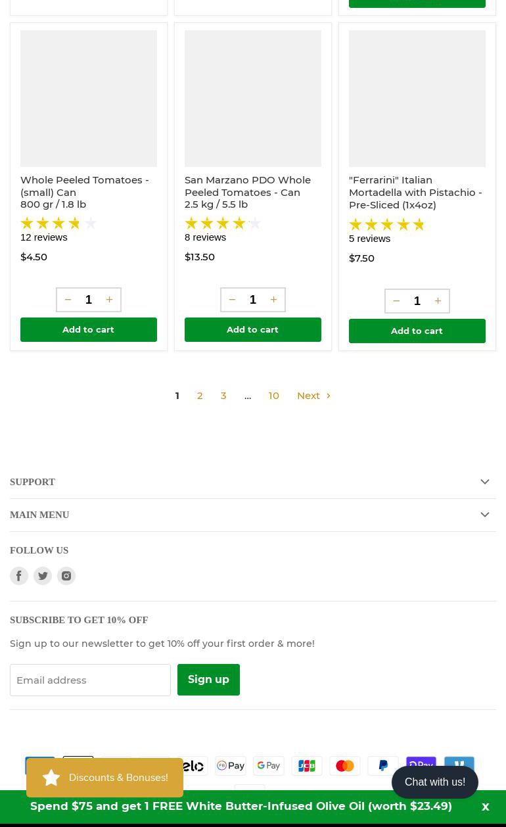
Task: Dismiss the free olive oil promo banner
Action: 486,807
